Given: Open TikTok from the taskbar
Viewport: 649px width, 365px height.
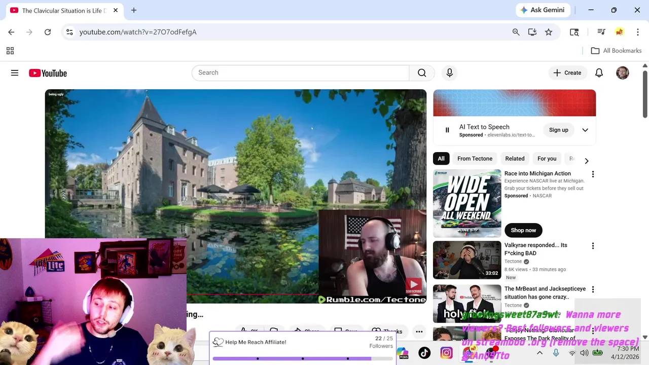Looking at the screenshot, I should click(424, 353).
